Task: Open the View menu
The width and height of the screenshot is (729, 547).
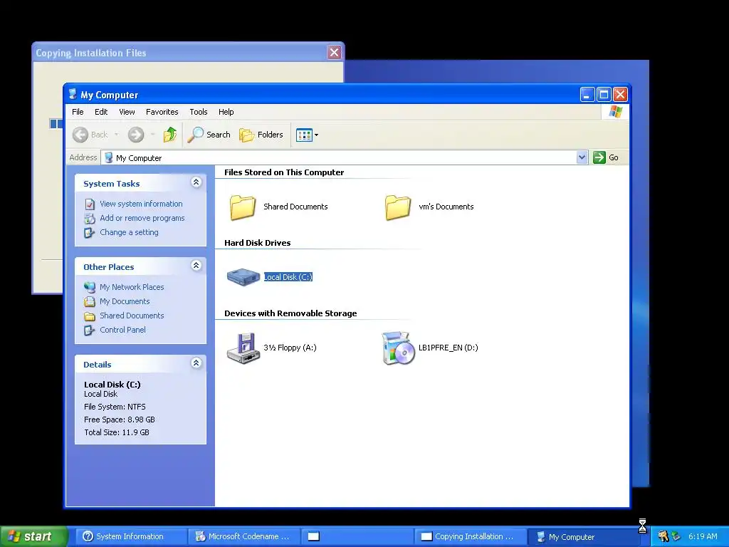Action: pyautogui.click(x=127, y=112)
